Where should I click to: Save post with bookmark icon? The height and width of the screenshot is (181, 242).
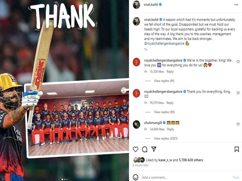tap(237, 149)
